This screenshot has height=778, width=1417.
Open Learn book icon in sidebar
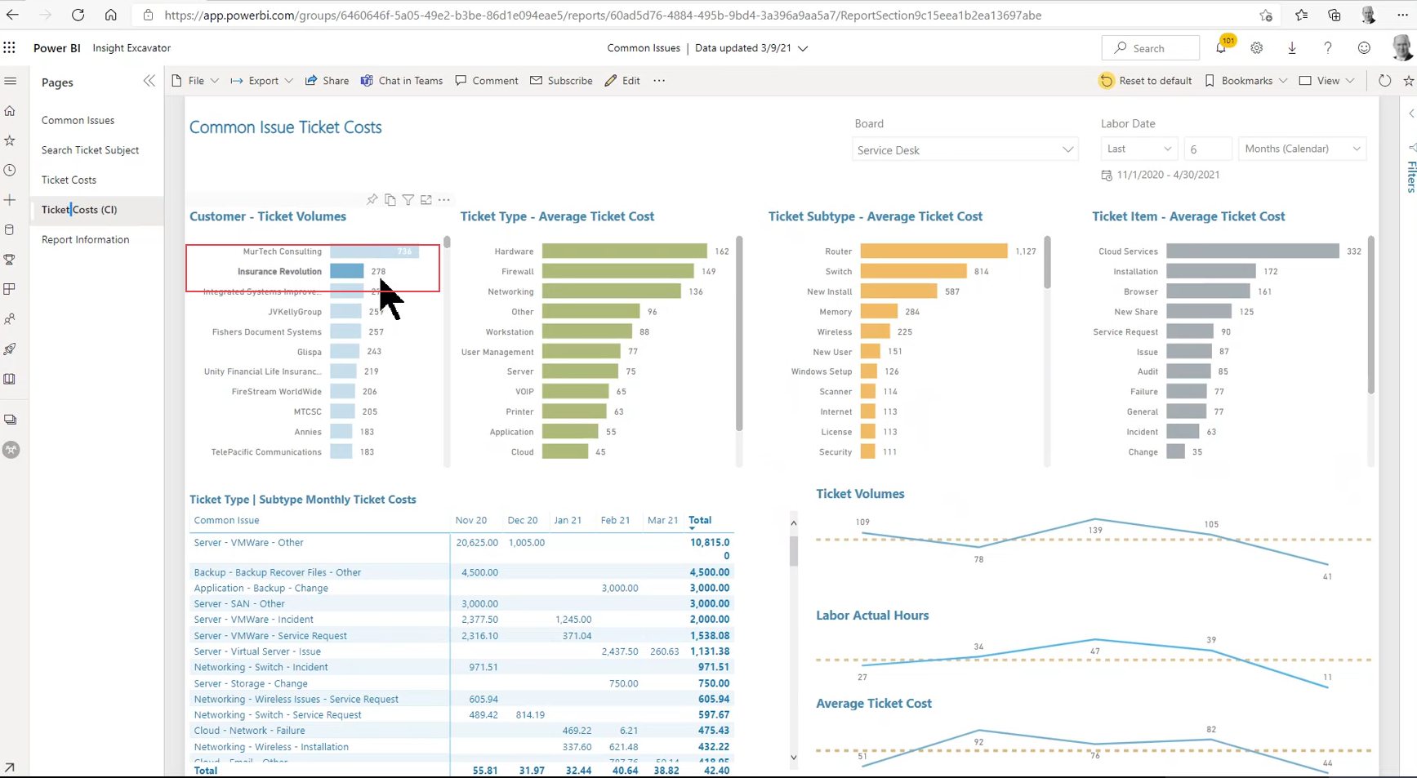coord(11,379)
